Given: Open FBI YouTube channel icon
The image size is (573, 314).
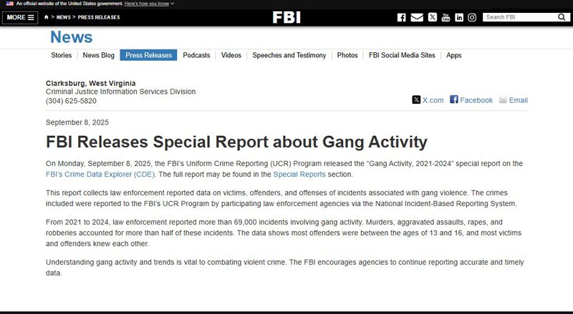Looking at the screenshot, I should pyautogui.click(x=446, y=17).
